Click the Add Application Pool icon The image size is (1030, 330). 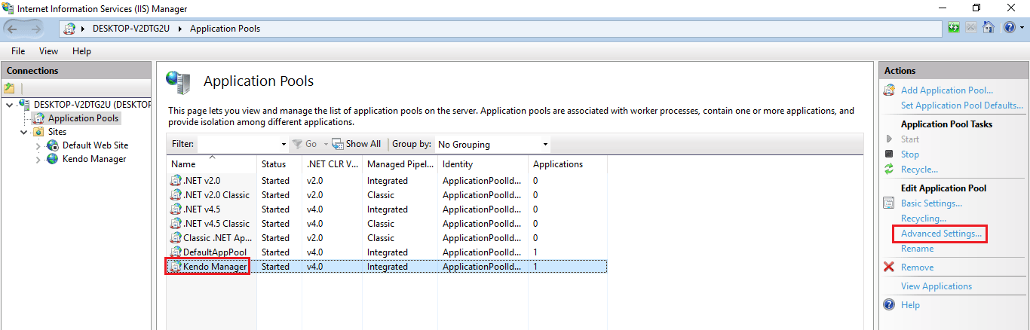tap(889, 90)
